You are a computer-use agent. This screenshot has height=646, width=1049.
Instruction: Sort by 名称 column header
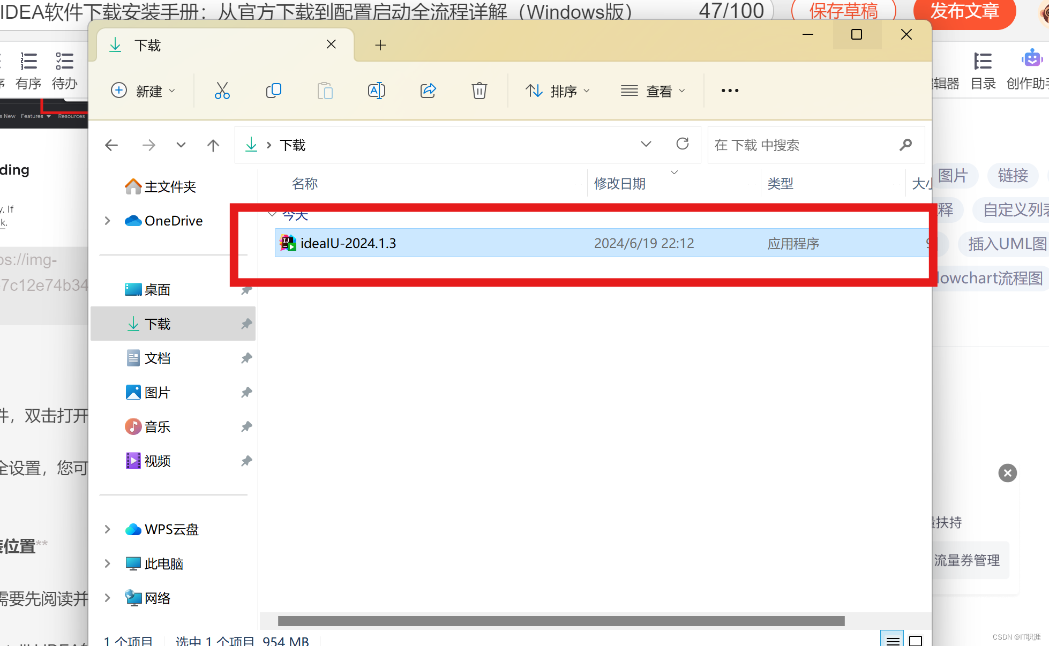pyautogui.click(x=305, y=184)
